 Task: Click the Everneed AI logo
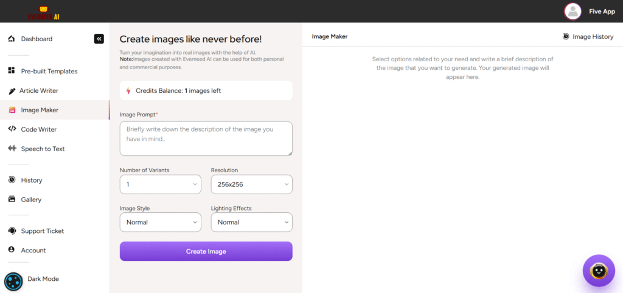(x=44, y=13)
